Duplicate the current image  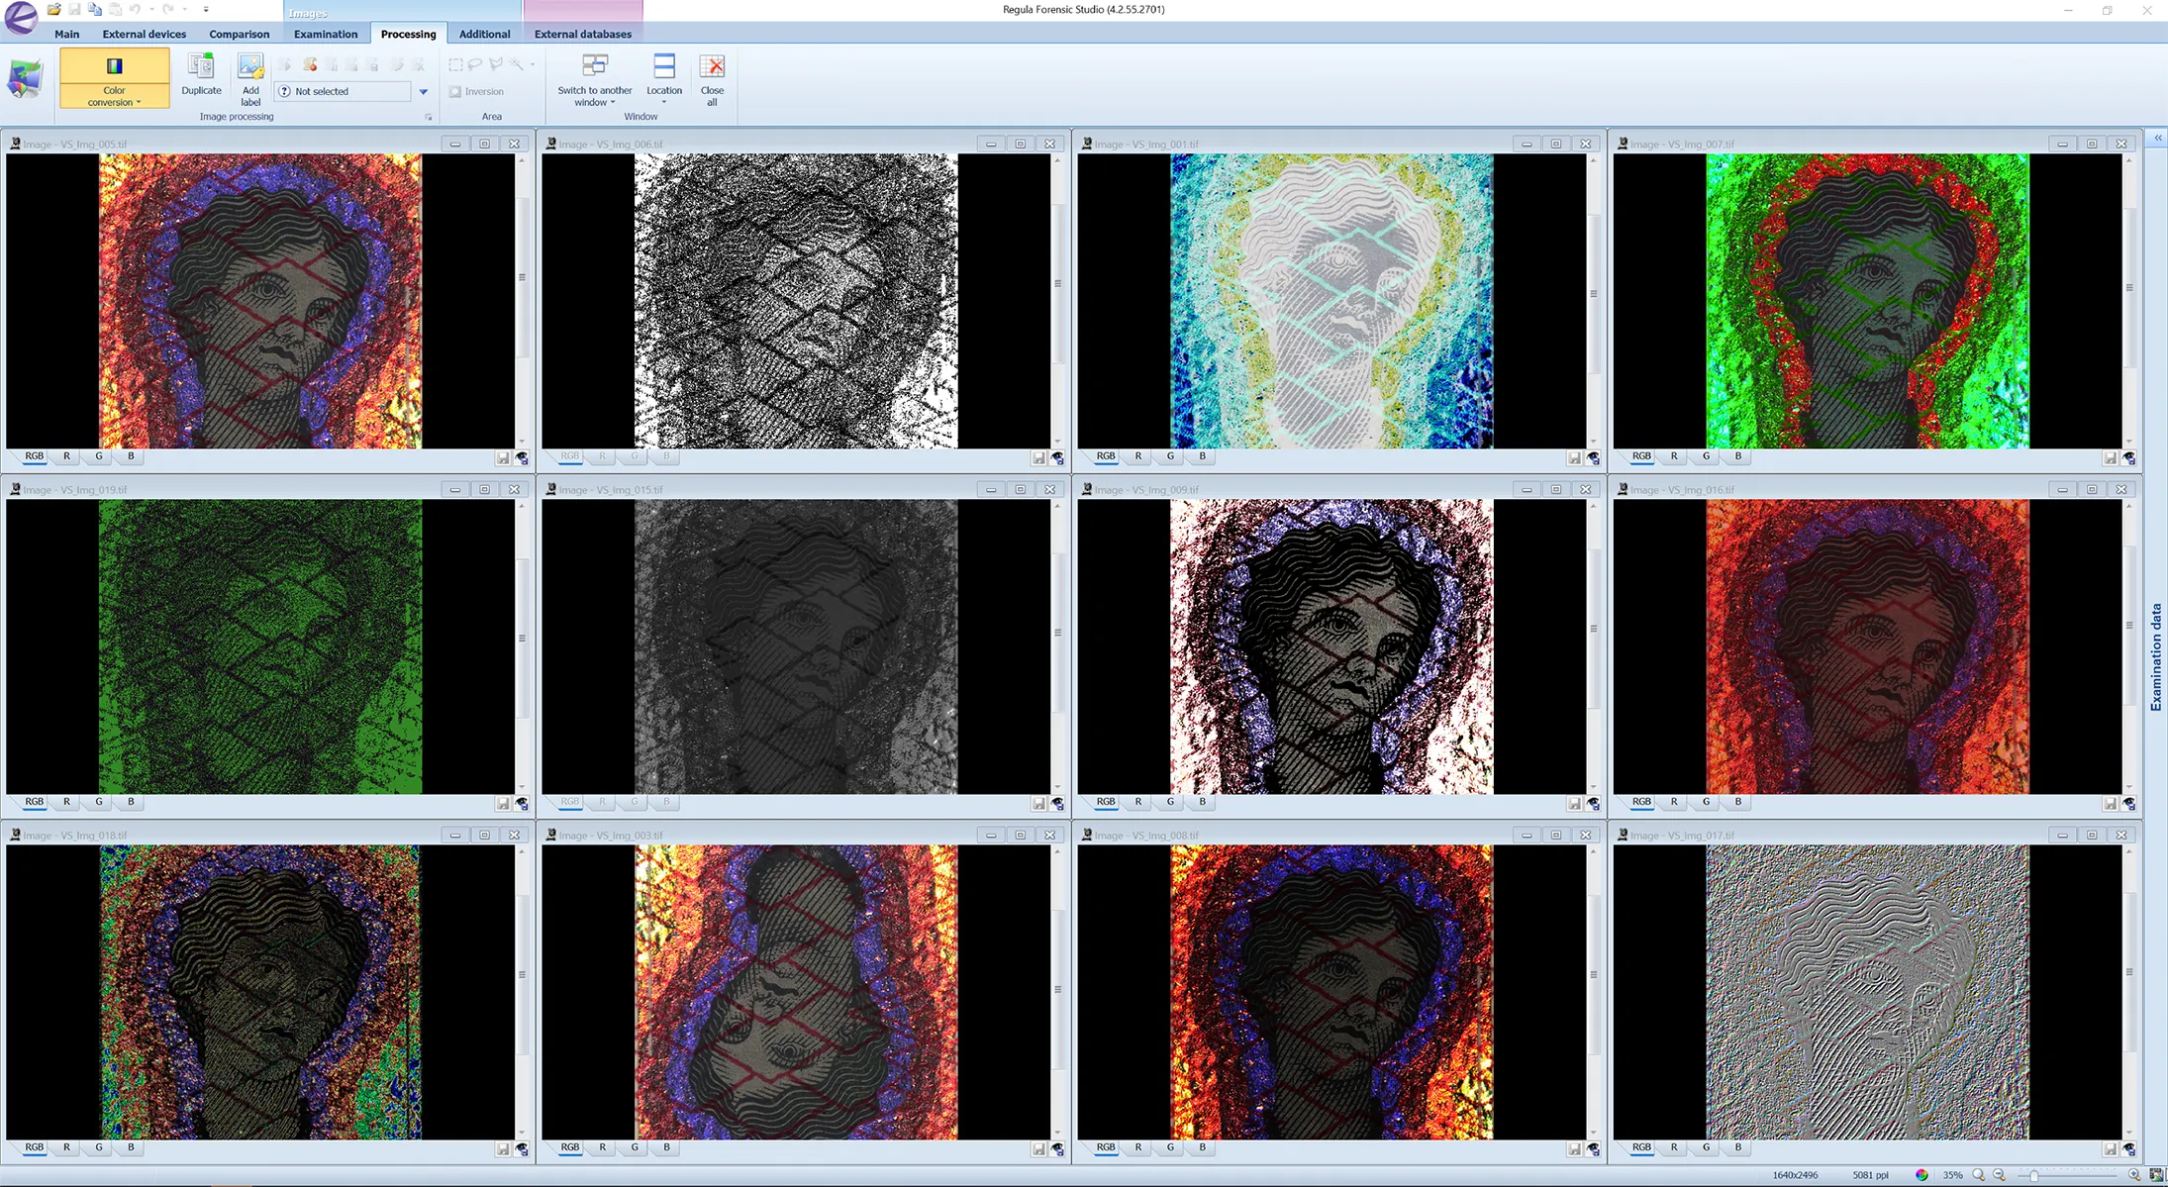coord(201,74)
